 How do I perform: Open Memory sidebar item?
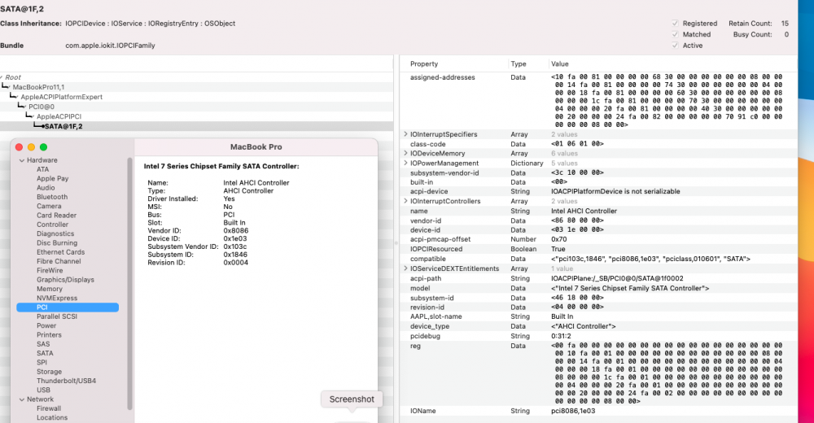(50, 289)
